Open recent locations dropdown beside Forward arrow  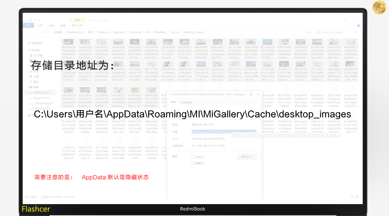point(37,32)
